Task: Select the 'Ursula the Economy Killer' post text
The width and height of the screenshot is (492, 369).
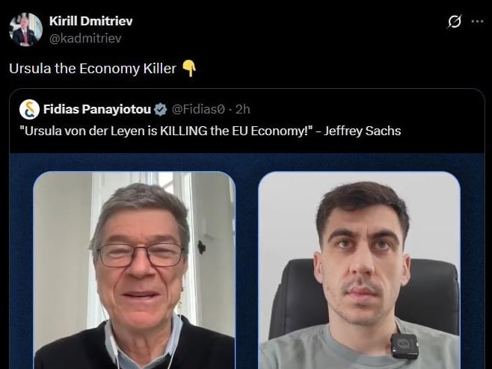Action: [93, 68]
